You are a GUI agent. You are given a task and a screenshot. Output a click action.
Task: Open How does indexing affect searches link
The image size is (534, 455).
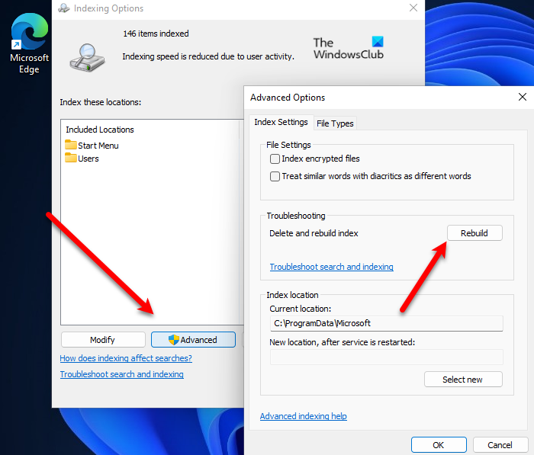coord(126,358)
